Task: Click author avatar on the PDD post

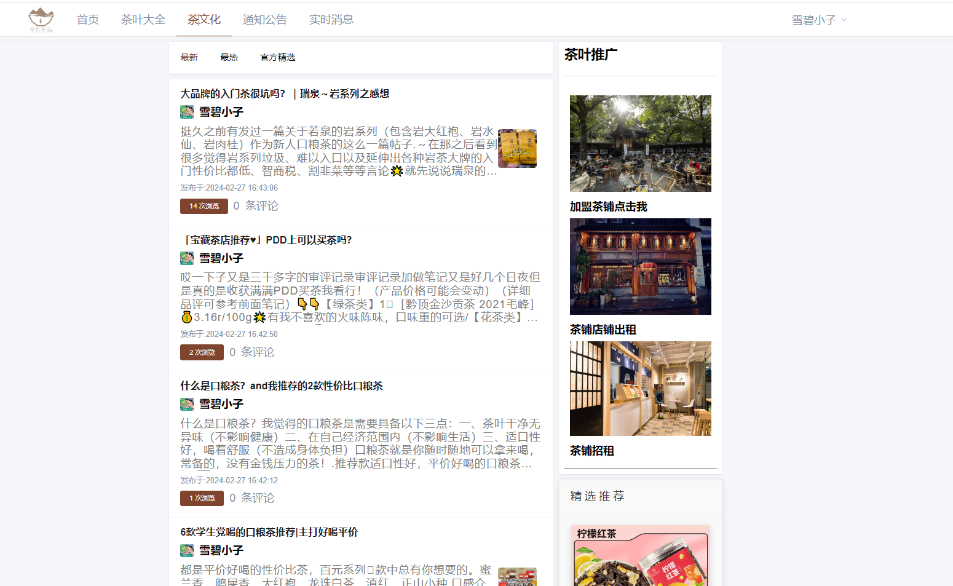Action: pyautogui.click(x=187, y=258)
